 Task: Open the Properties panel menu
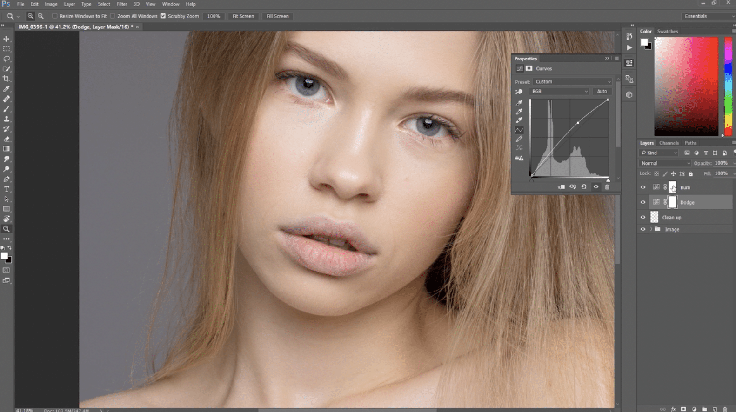616,59
